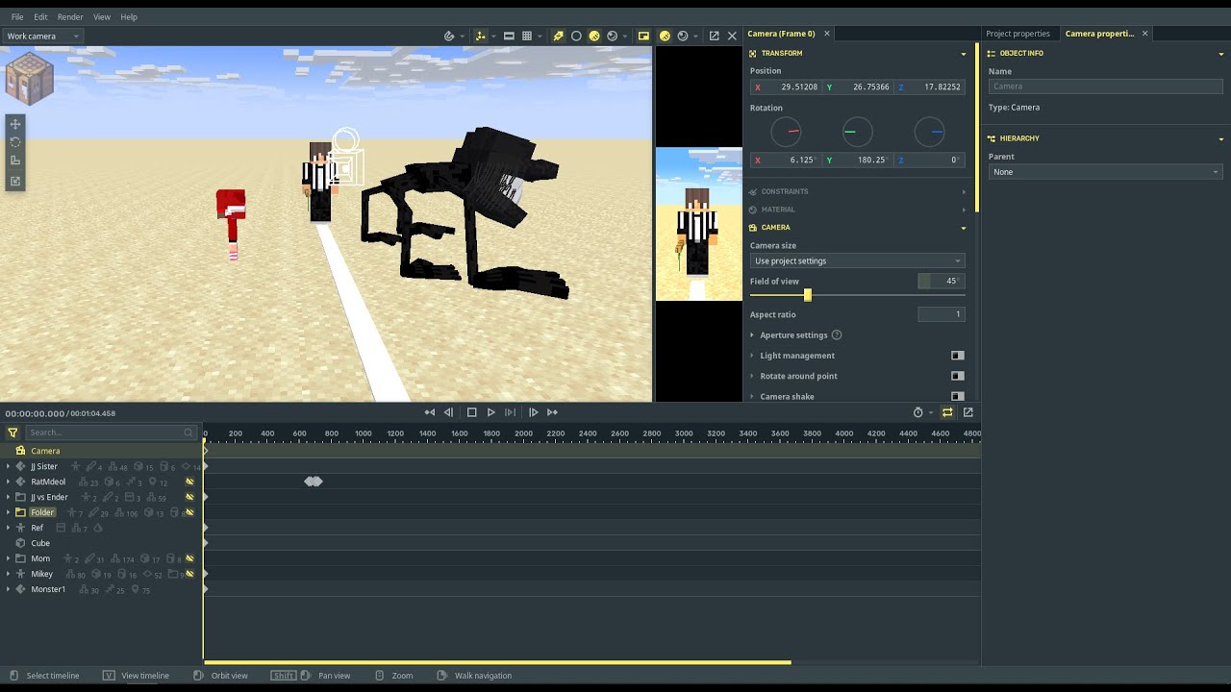Click the navigation cube in the viewport
Image resolution: width=1231 pixels, height=692 pixels.
pyautogui.click(x=29, y=79)
